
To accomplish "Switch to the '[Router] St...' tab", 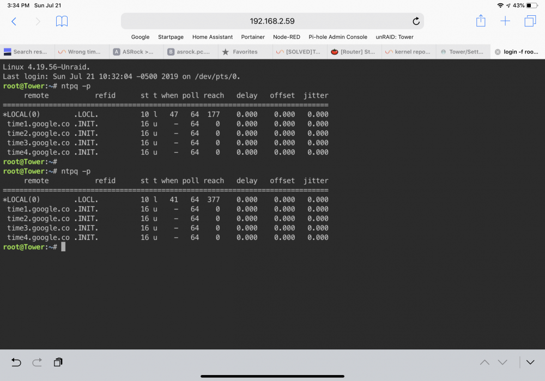I will tap(354, 52).
